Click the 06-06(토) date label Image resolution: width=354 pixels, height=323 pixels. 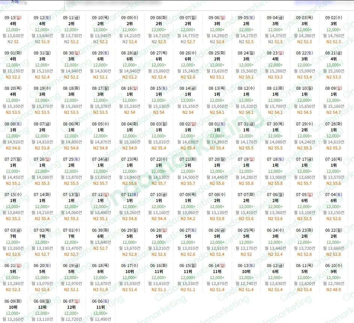[x=101, y=301]
